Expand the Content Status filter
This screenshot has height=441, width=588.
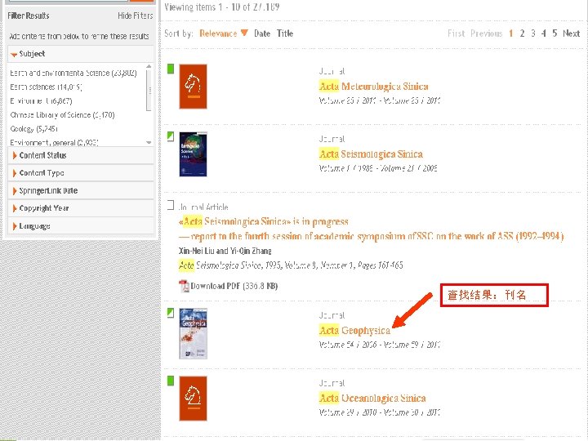pos(81,155)
